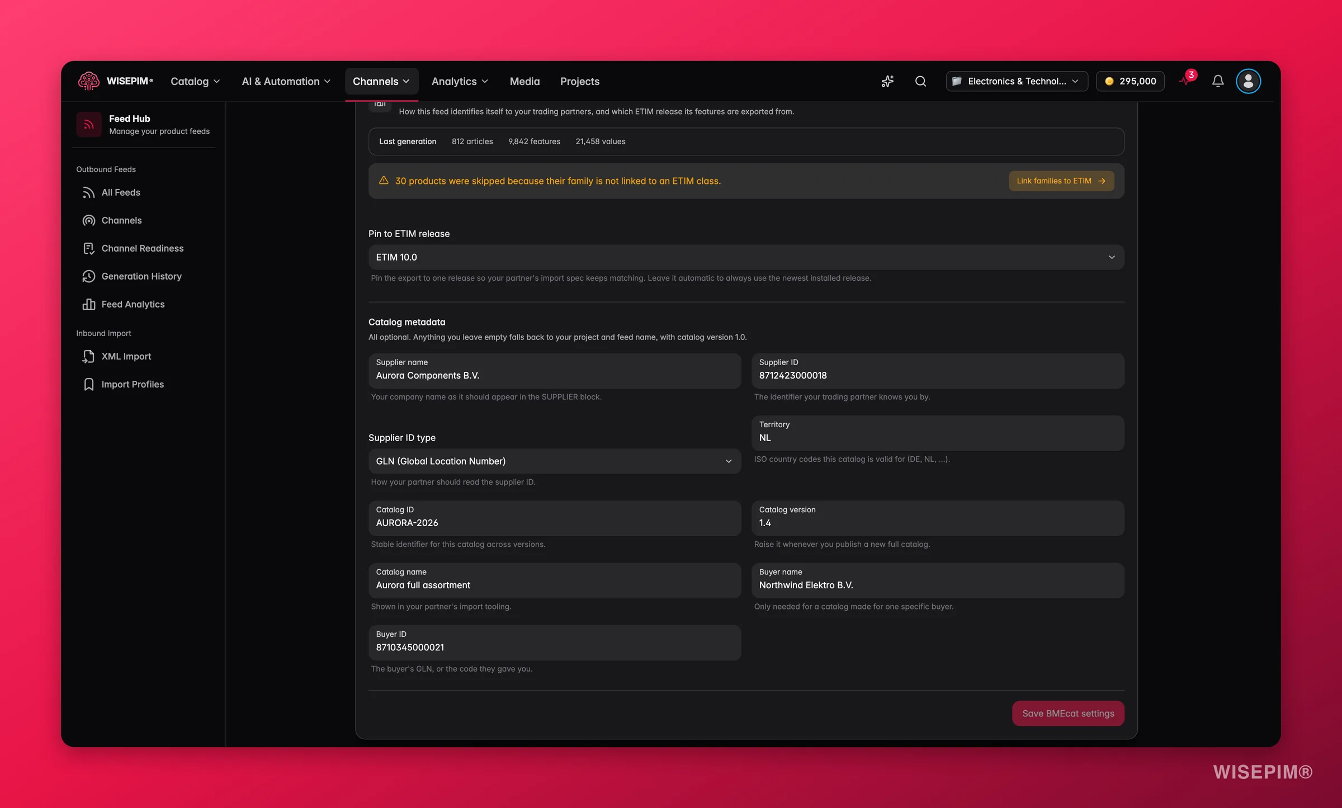1342x808 pixels.
Task: Click the 295,000 credits button
Action: click(x=1130, y=81)
